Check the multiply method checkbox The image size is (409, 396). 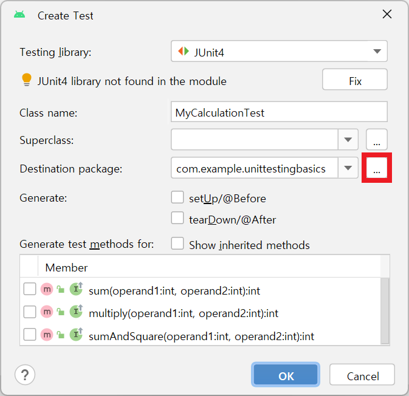pos(30,312)
